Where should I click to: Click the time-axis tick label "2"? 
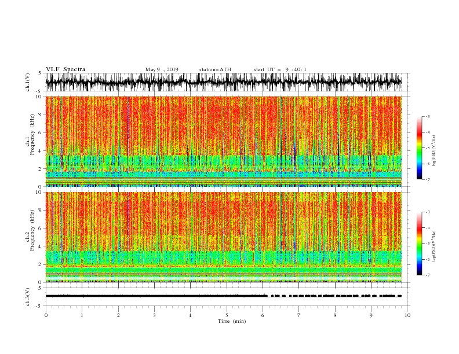click(x=118, y=315)
